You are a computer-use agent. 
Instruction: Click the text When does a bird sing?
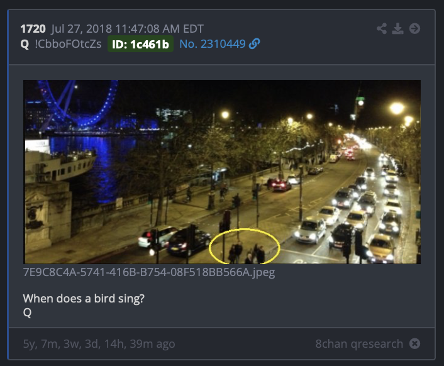[84, 298]
